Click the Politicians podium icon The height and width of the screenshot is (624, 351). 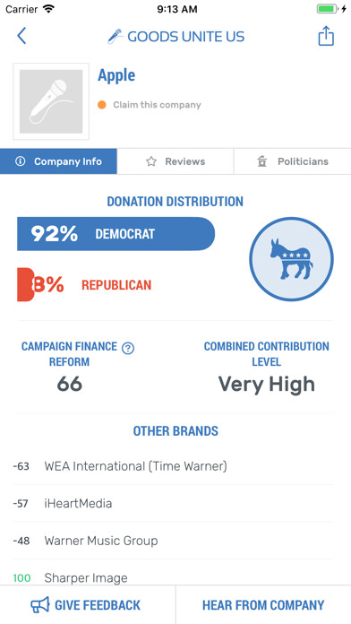tap(262, 161)
